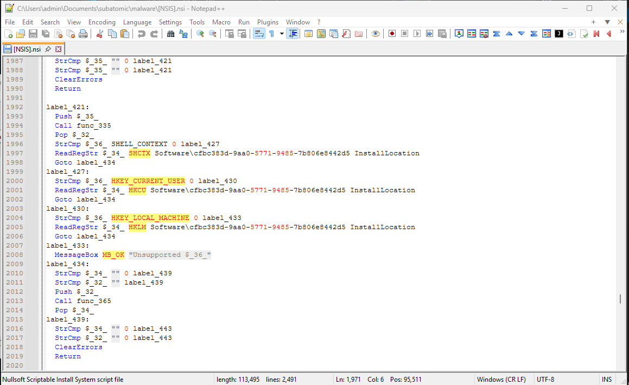Click the MessageBox keyword on line 2008
The height and width of the screenshot is (385, 629).
tap(76, 255)
